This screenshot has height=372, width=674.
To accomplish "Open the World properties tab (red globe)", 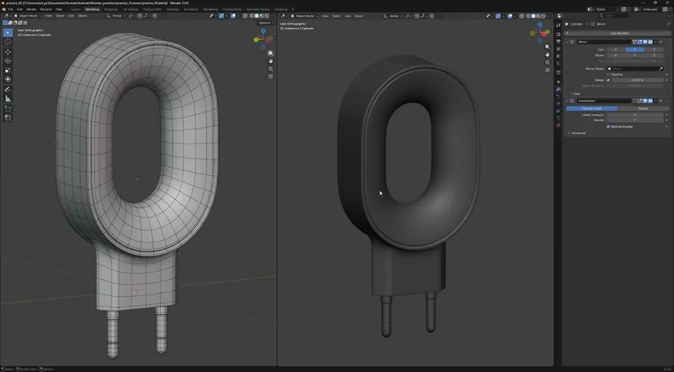I will [558, 64].
